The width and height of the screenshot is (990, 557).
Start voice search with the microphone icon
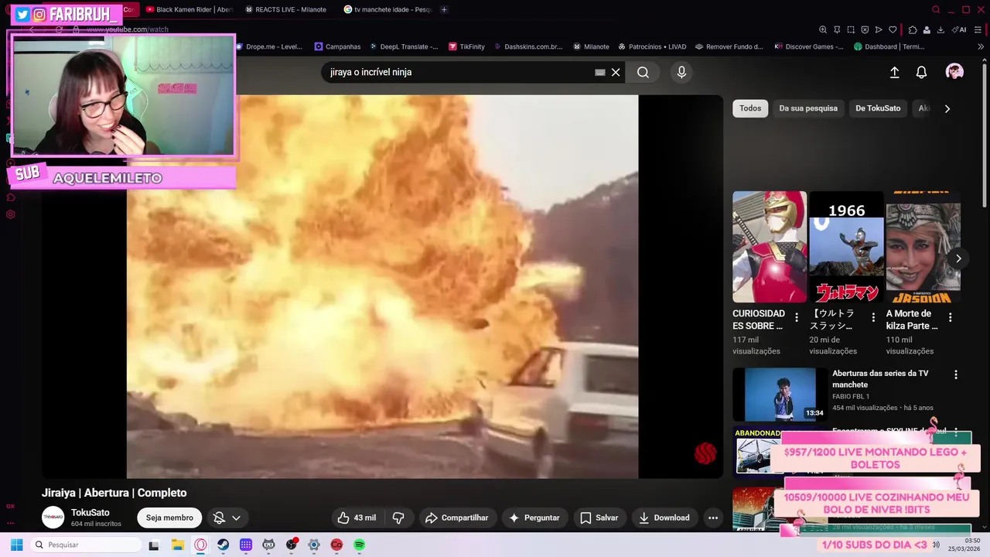[x=681, y=72]
